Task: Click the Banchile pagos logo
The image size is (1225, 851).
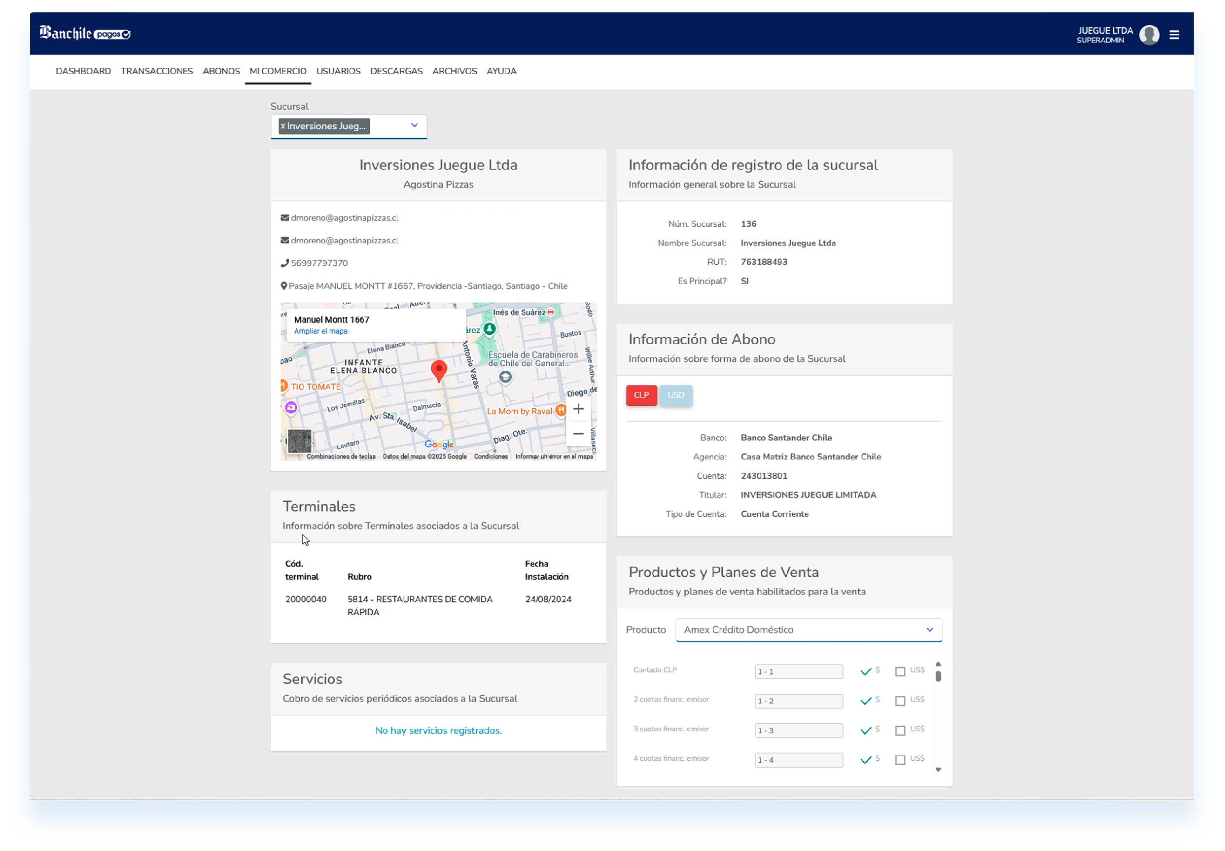Action: pos(85,33)
